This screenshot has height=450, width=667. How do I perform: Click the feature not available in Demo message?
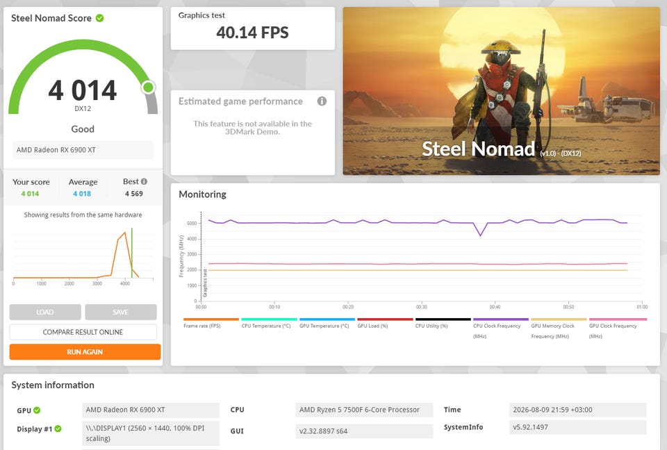point(252,128)
